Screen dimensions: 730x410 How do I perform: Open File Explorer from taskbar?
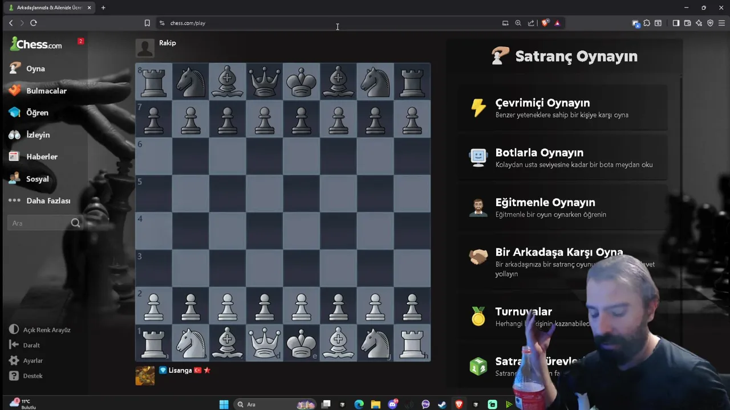[375, 404]
